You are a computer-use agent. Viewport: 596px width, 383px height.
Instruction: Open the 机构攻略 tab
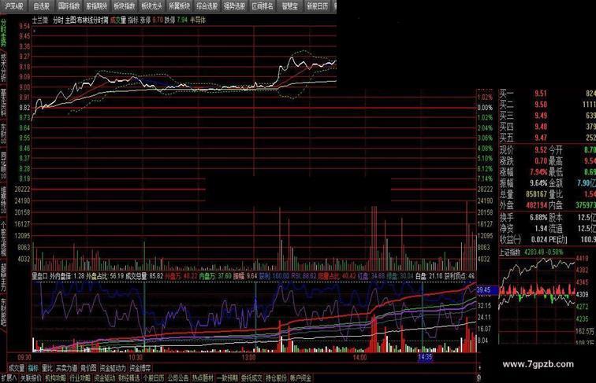click(55, 377)
